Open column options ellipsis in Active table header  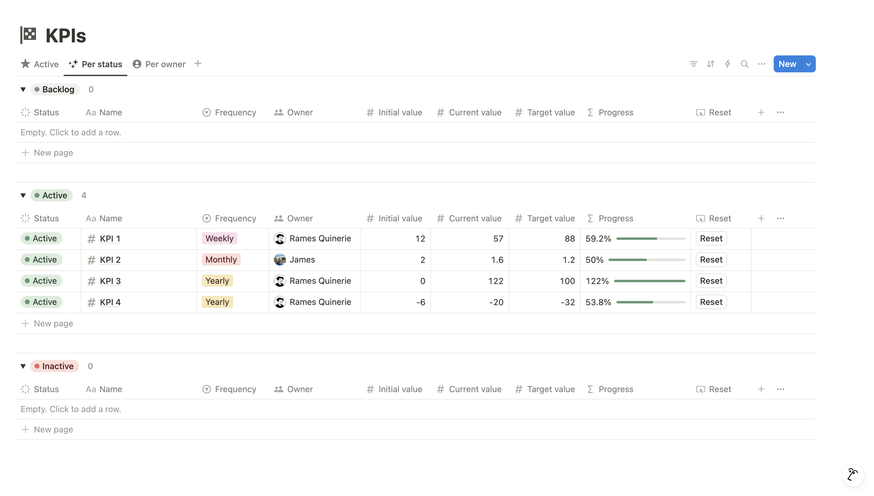[x=781, y=218]
